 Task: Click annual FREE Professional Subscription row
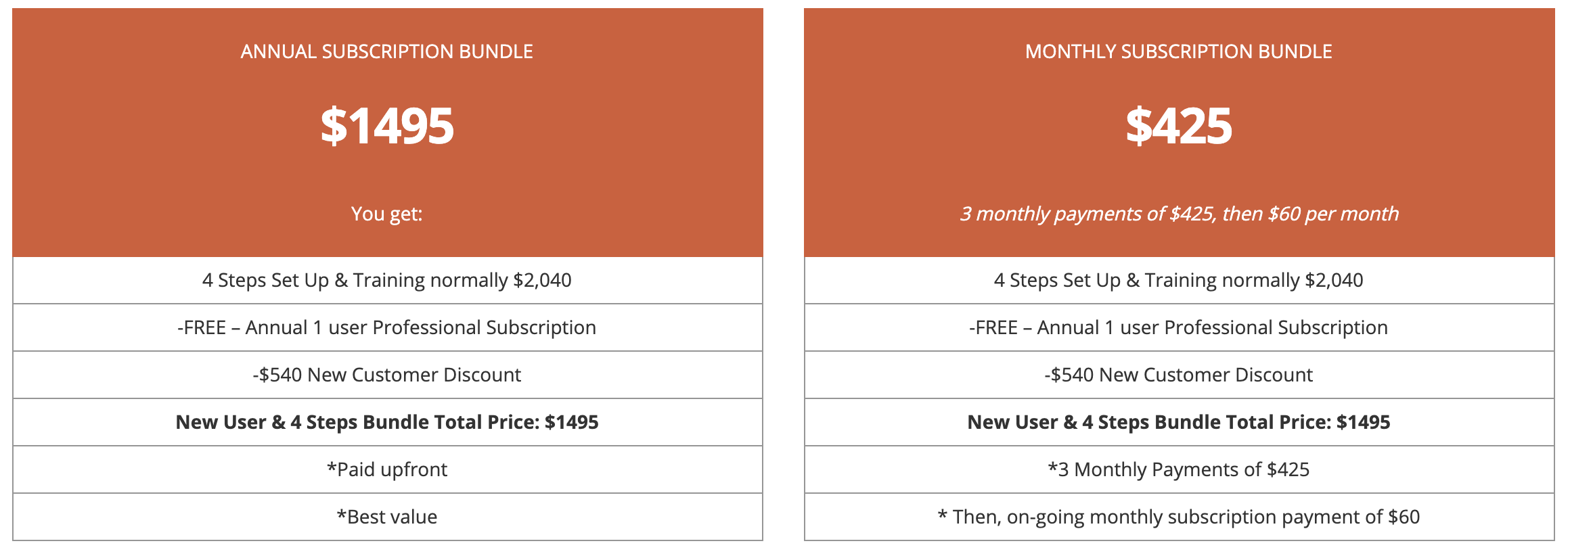[388, 327]
